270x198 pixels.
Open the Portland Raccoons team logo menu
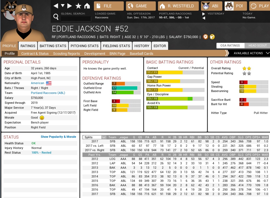pos(235,6)
